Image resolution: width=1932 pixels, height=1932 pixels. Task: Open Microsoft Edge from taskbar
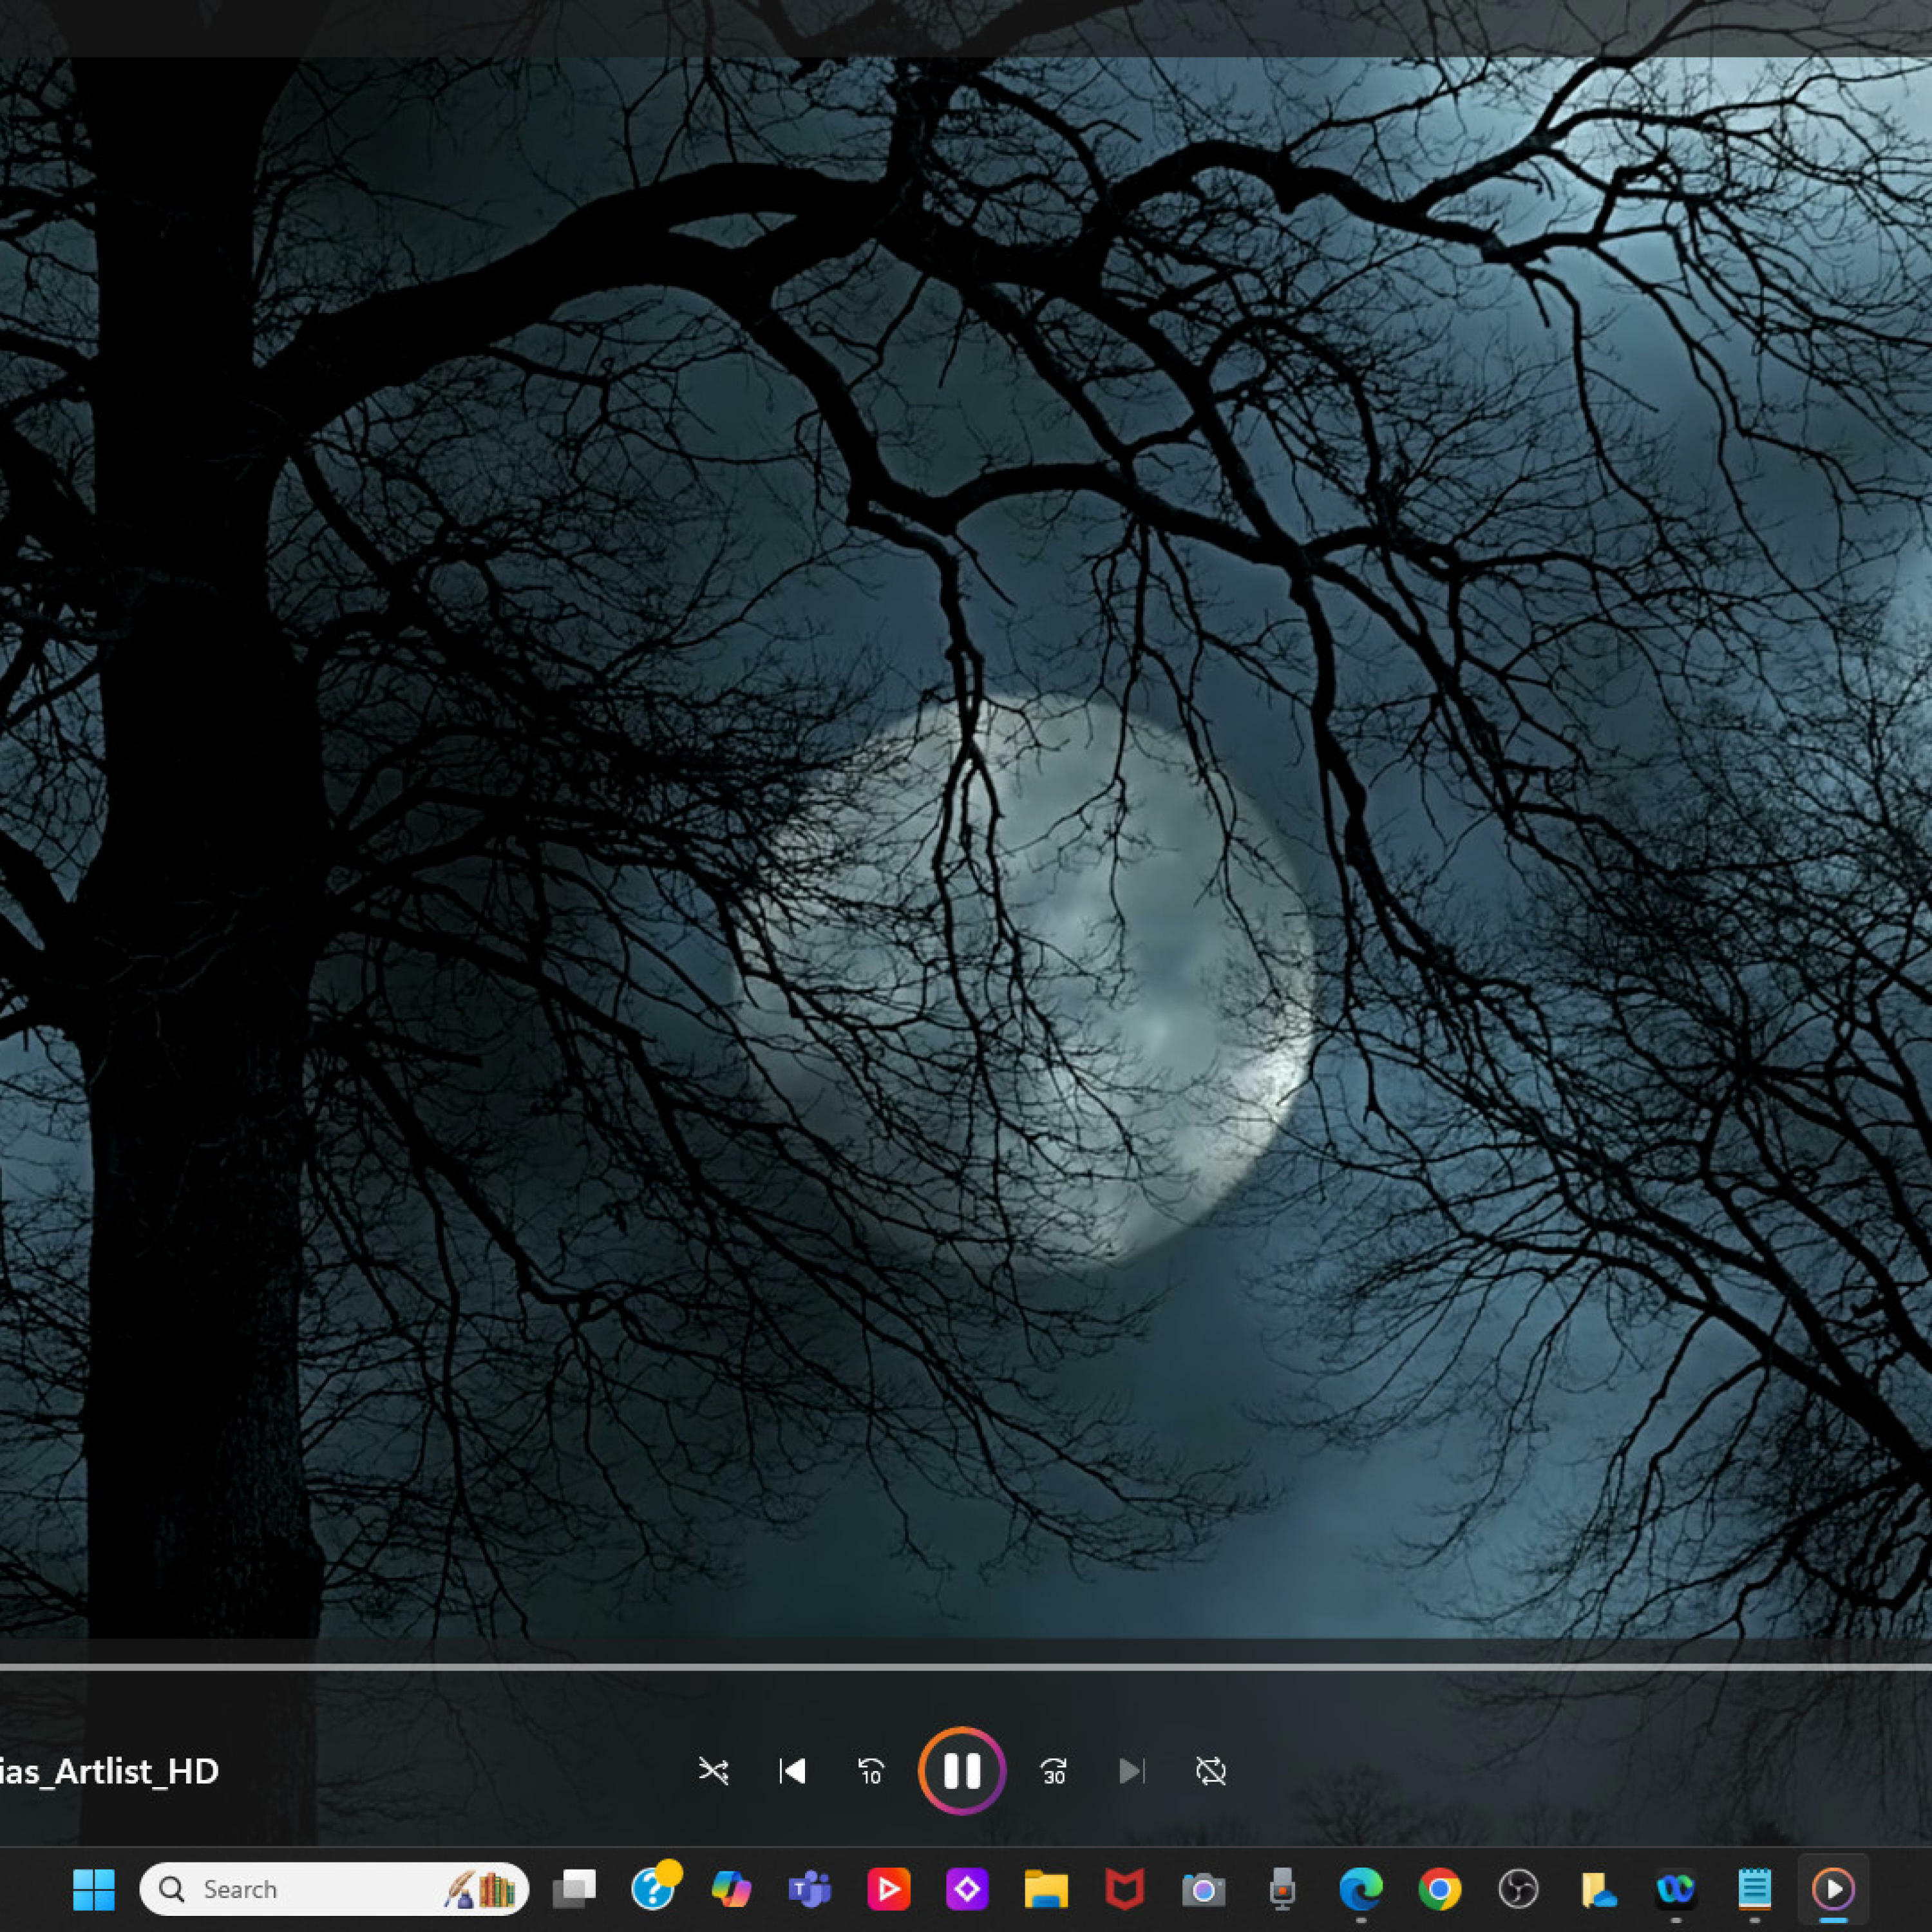point(1360,1889)
